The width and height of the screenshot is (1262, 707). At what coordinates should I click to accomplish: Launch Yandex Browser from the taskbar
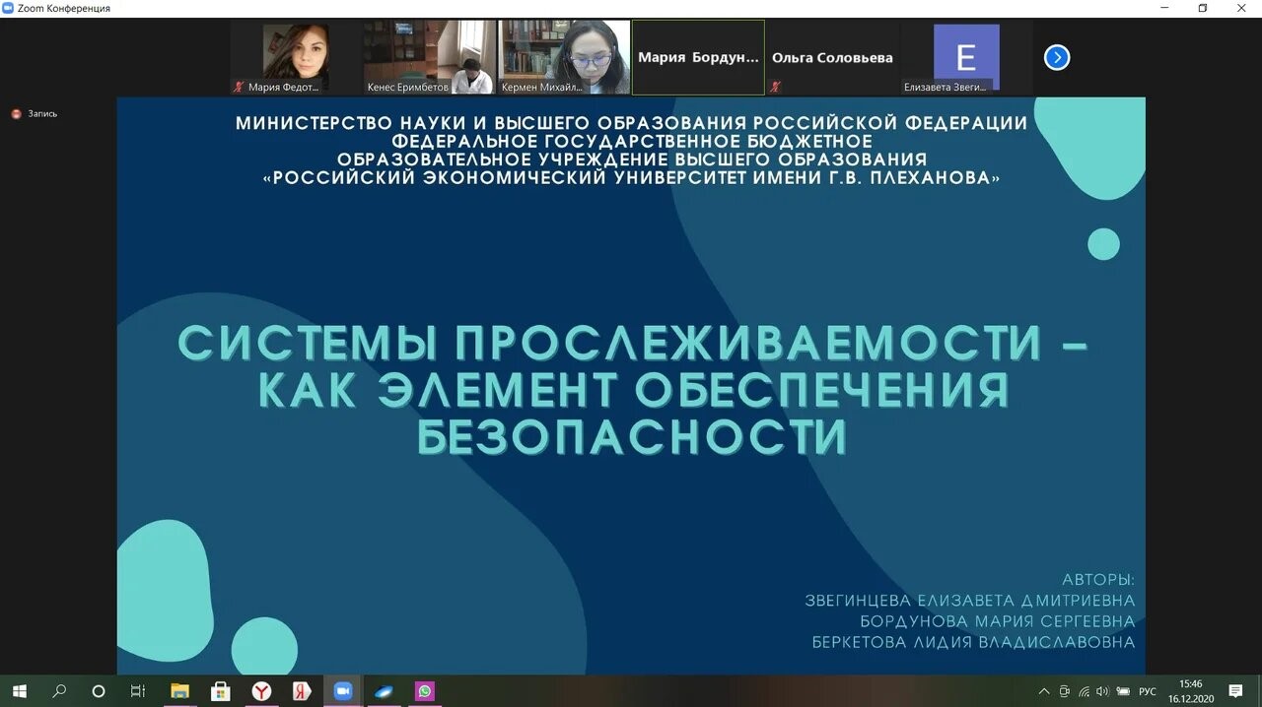point(261,691)
